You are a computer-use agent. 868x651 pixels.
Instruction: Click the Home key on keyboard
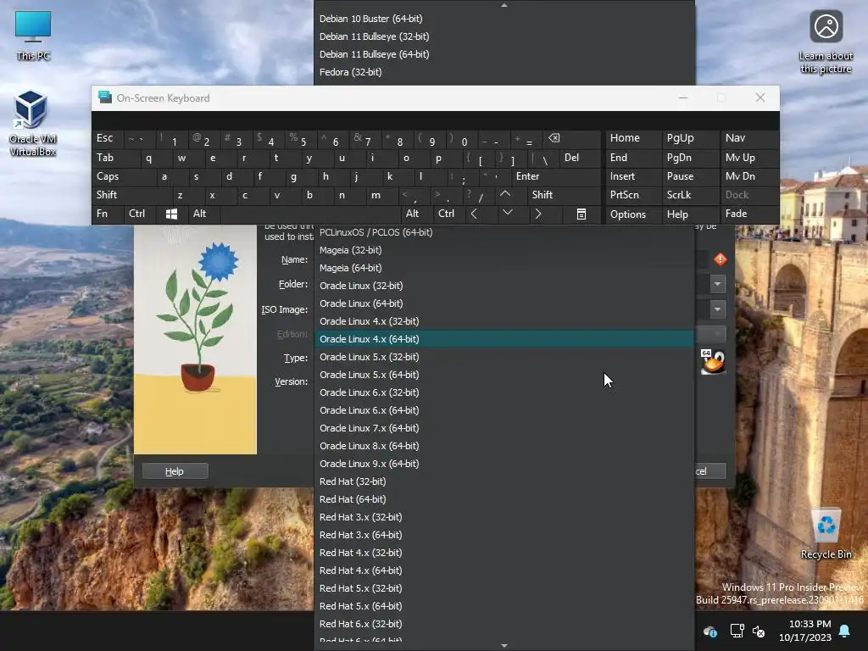(633, 138)
